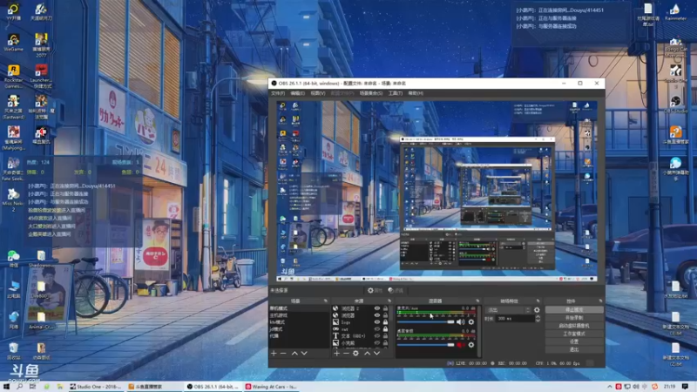Pop out the 来源 dock panel

(389, 301)
